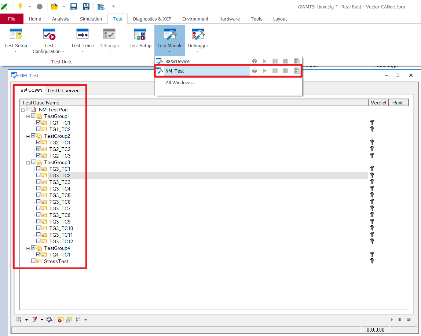Pause the BasicDevice test module

(x=275, y=61)
